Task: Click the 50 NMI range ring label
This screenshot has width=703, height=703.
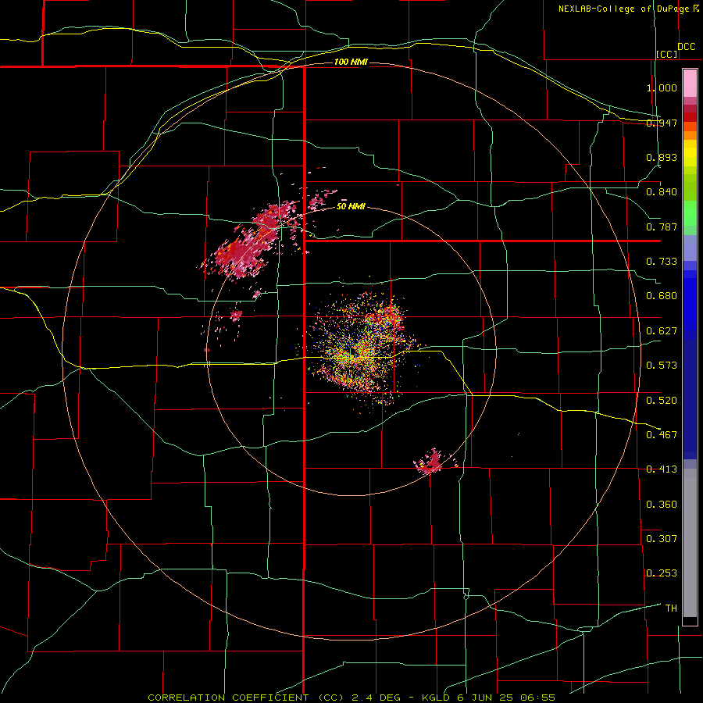Action: click(x=351, y=206)
